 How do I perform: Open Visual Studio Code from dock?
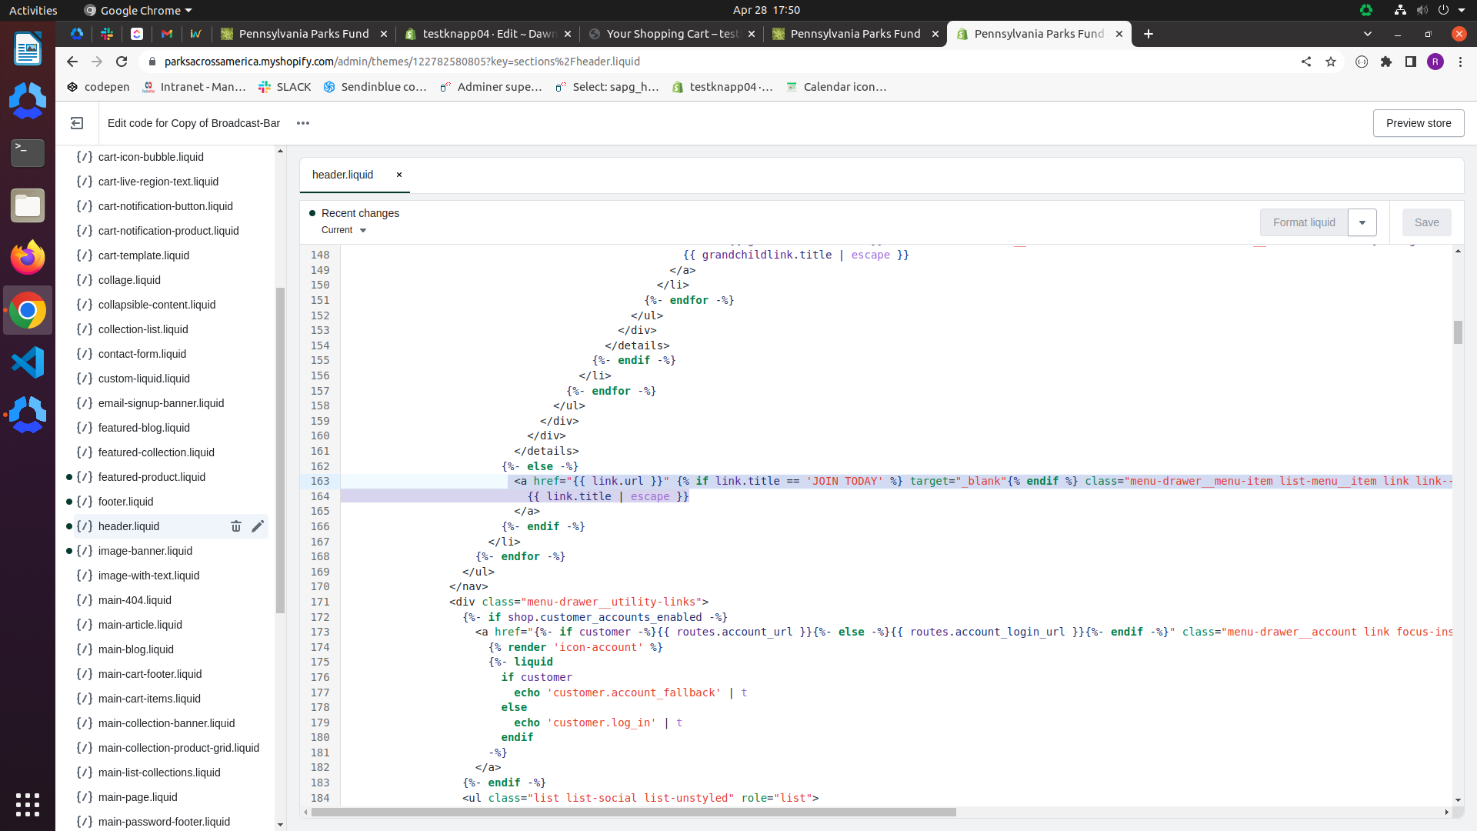tap(28, 362)
